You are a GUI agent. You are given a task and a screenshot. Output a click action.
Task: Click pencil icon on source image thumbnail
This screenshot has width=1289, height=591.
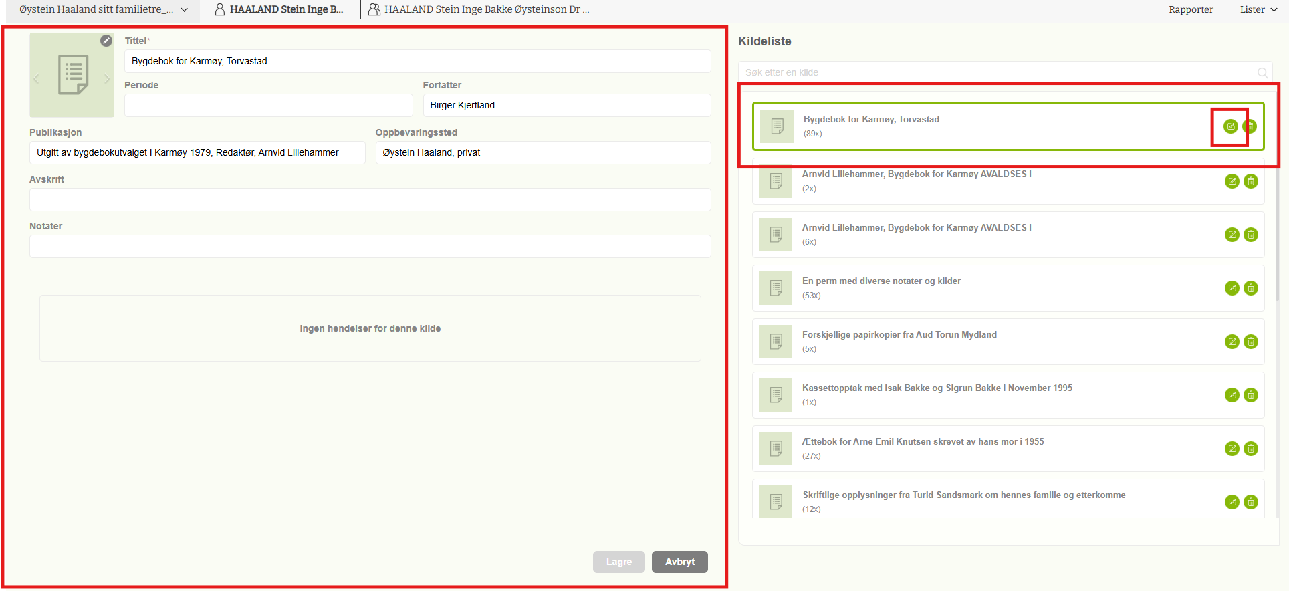pos(106,41)
